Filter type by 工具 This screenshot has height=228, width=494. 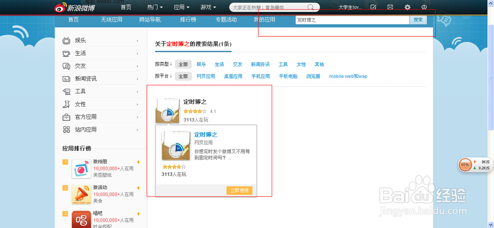point(283,64)
